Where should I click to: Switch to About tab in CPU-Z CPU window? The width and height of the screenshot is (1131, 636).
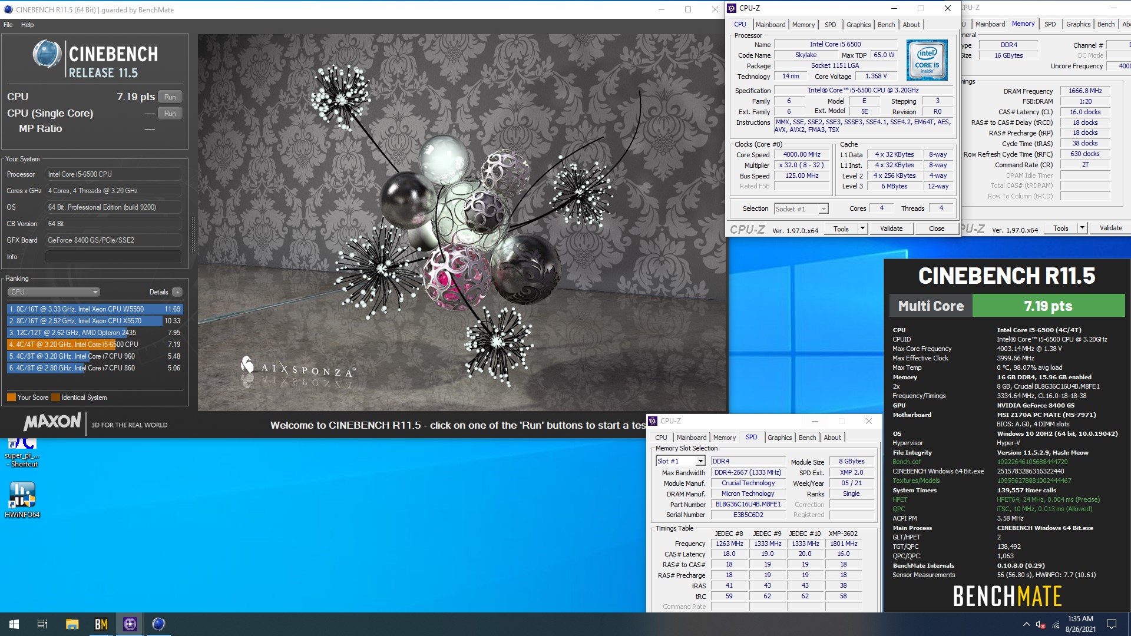coord(911,25)
